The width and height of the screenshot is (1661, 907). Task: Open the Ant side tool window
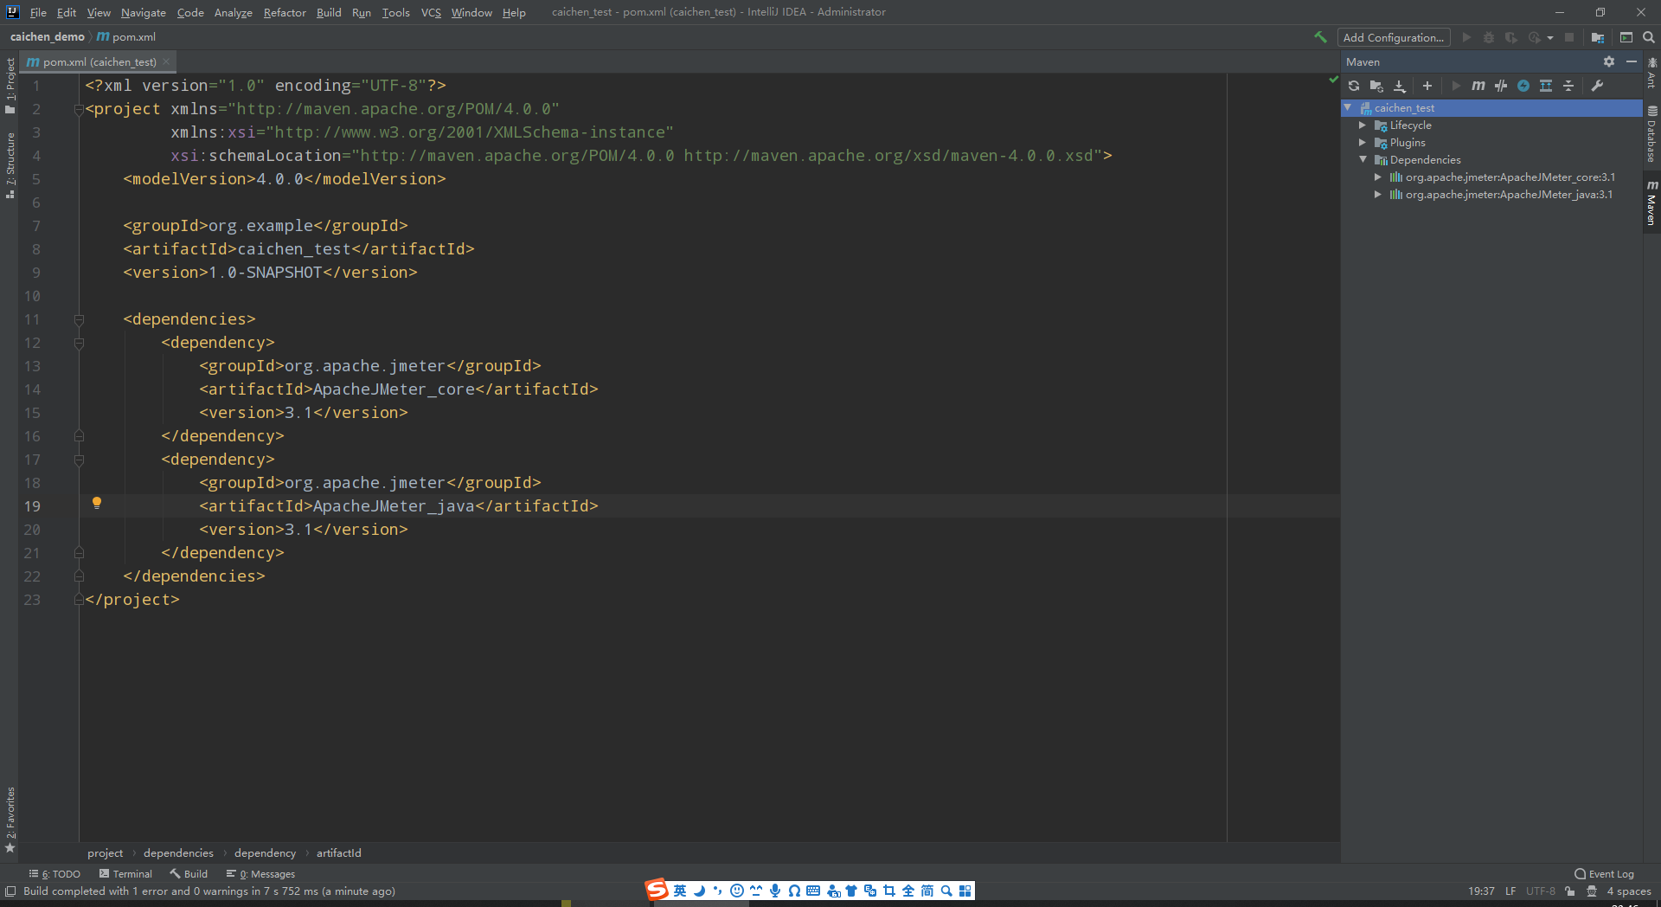[x=1651, y=74]
